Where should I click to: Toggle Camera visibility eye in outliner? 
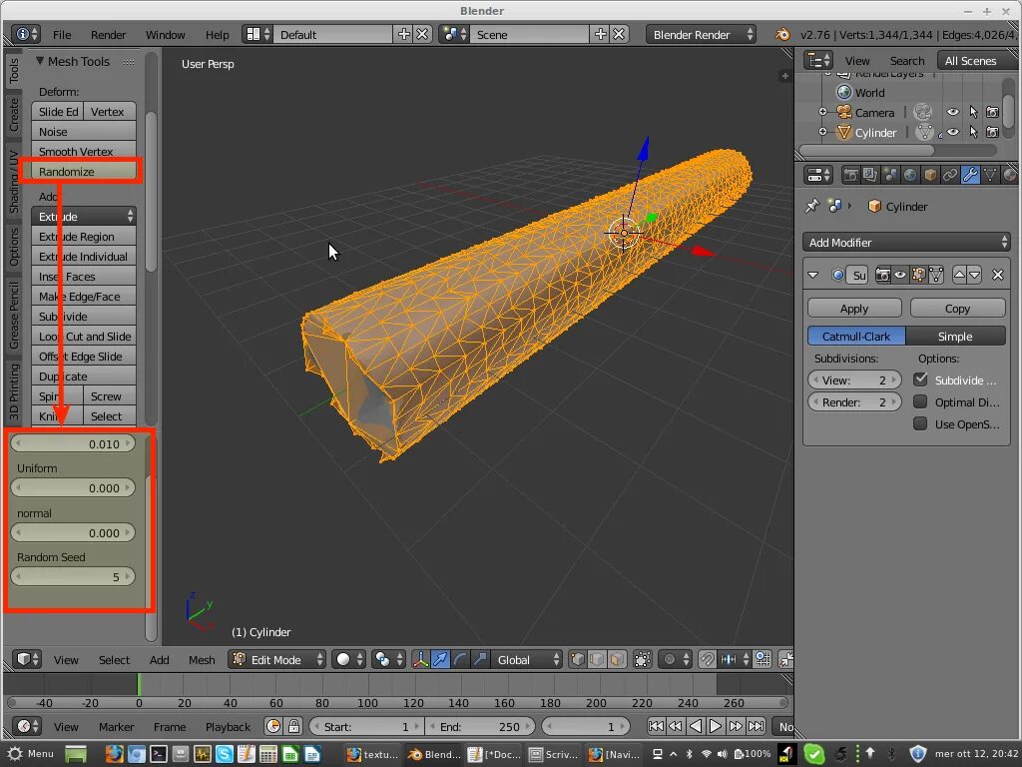point(953,112)
